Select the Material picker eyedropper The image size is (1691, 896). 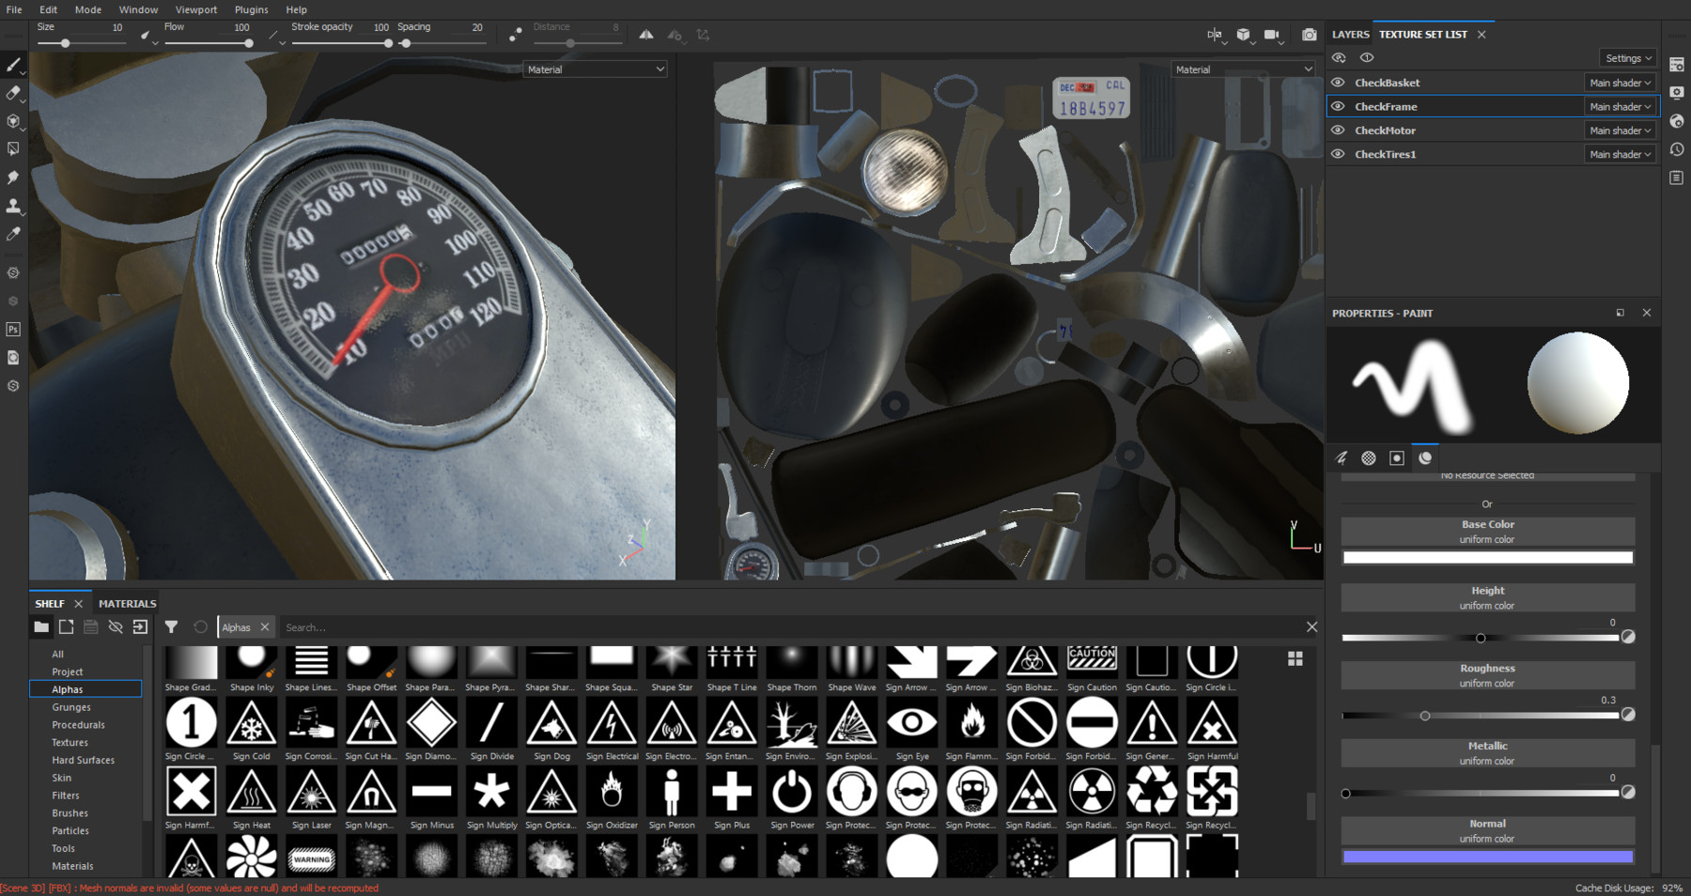pos(13,234)
